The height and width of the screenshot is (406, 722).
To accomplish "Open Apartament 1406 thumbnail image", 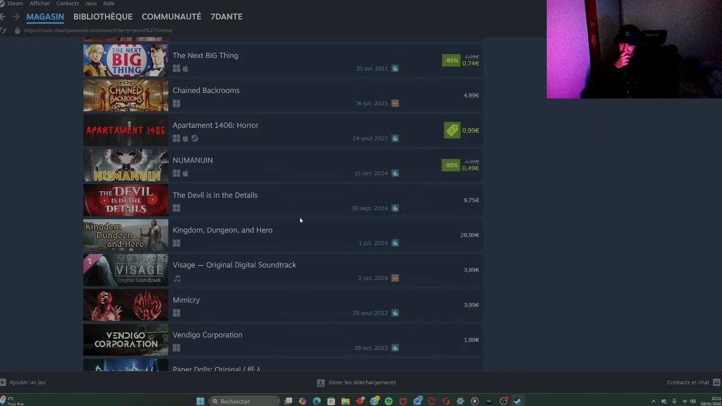I will (126, 130).
